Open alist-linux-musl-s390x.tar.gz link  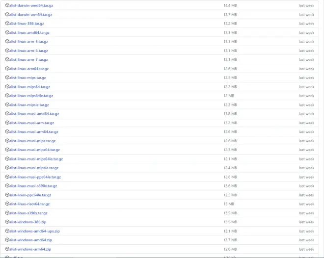click(x=33, y=186)
